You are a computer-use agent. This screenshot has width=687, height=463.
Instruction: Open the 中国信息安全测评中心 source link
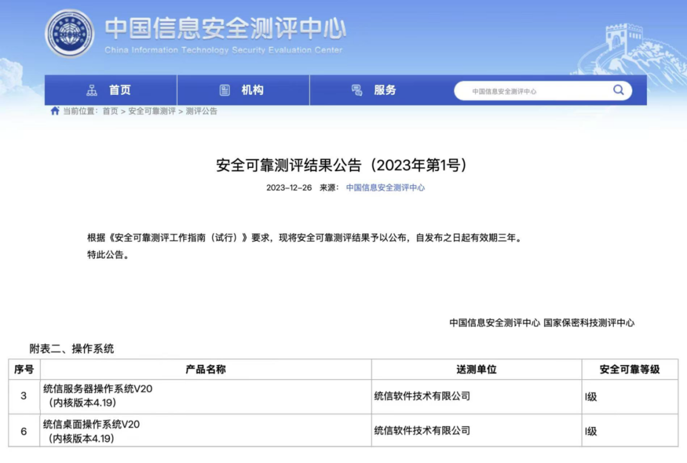click(x=385, y=188)
